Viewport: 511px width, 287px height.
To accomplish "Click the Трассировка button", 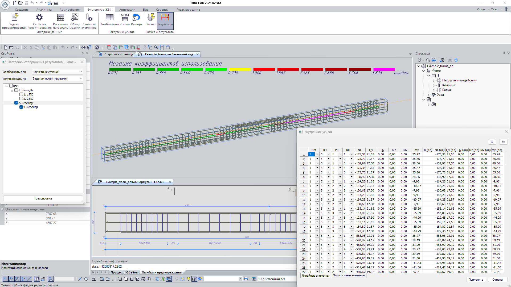I will [x=43, y=198].
